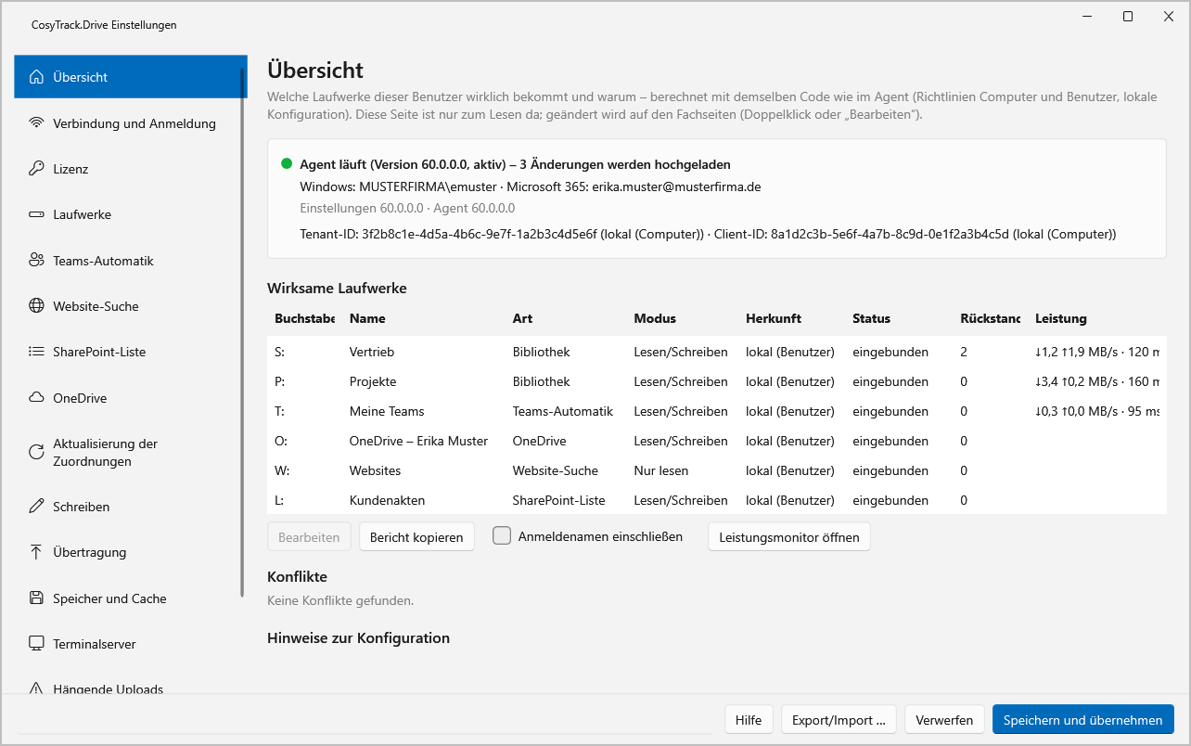Click the list icon beside SharePoint-Liste
Screen dimensions: 1191x746
coord(36,352)
